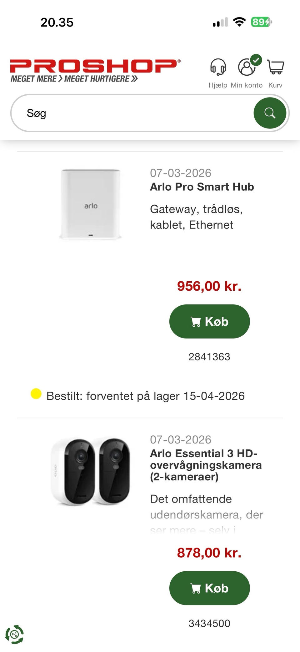Tap the cookie settings icon
The width and height of the screenshot is (300, 652).
[x=14, y=634]
